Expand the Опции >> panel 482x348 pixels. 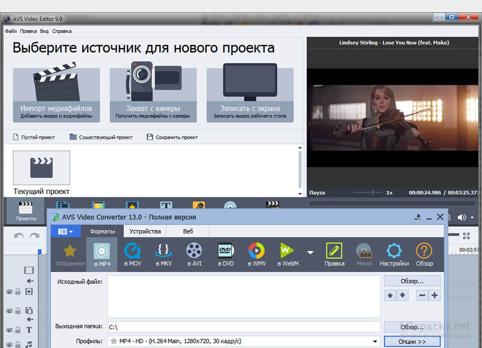412,342
